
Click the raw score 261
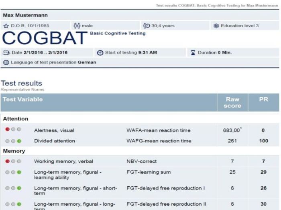(x=232, y=141)
